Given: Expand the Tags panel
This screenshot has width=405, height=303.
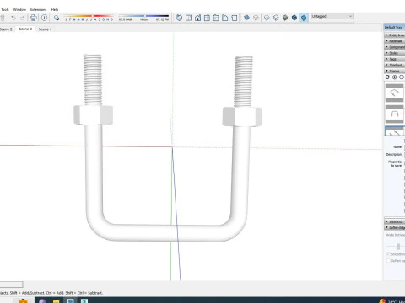Looking at the screenshot, I should click(395, 59).
